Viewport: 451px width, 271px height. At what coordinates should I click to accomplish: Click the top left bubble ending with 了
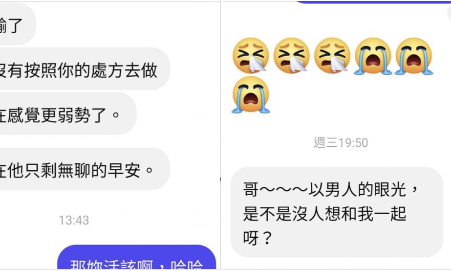point(18,24)
